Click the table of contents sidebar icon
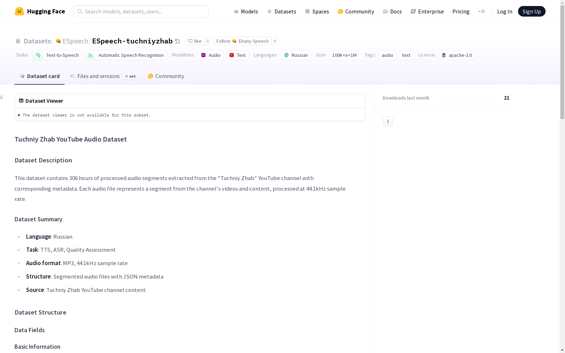Image resolution: width=565 pixels, height=353 pixels. tap(2, 97)
